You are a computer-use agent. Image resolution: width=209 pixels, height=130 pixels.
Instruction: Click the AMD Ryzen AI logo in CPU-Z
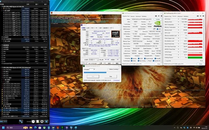click(x=115, y=34)
